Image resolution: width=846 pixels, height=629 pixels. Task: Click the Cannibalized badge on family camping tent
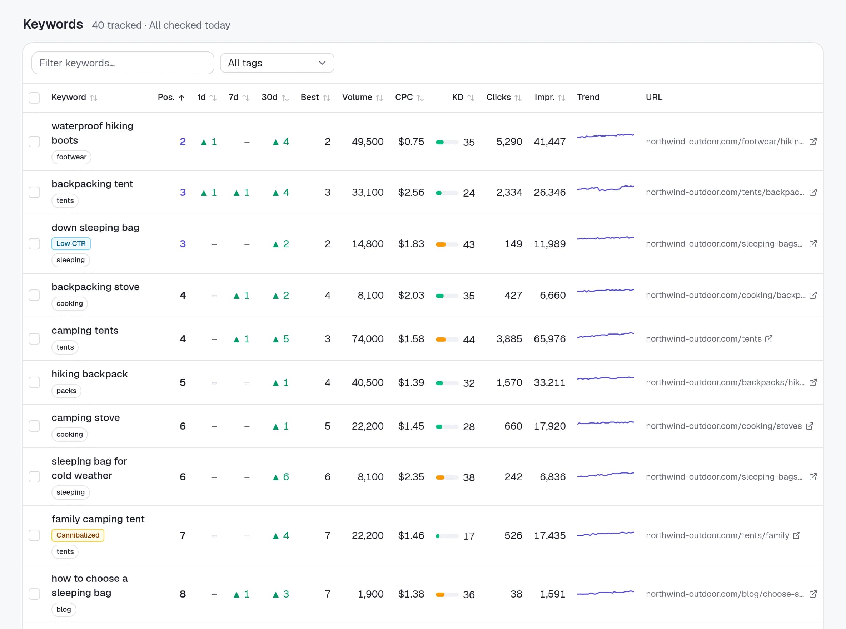[78, 535]
